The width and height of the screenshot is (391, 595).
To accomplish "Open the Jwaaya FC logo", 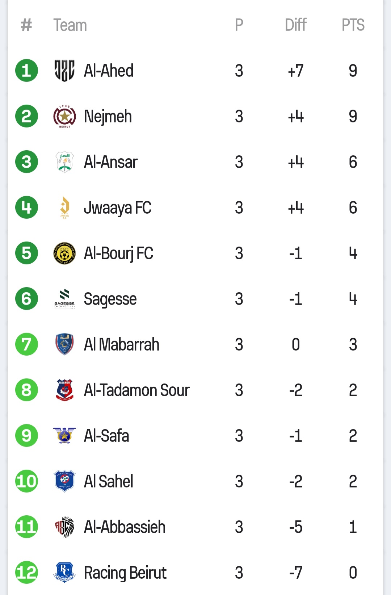I will [x=64, y=208].
